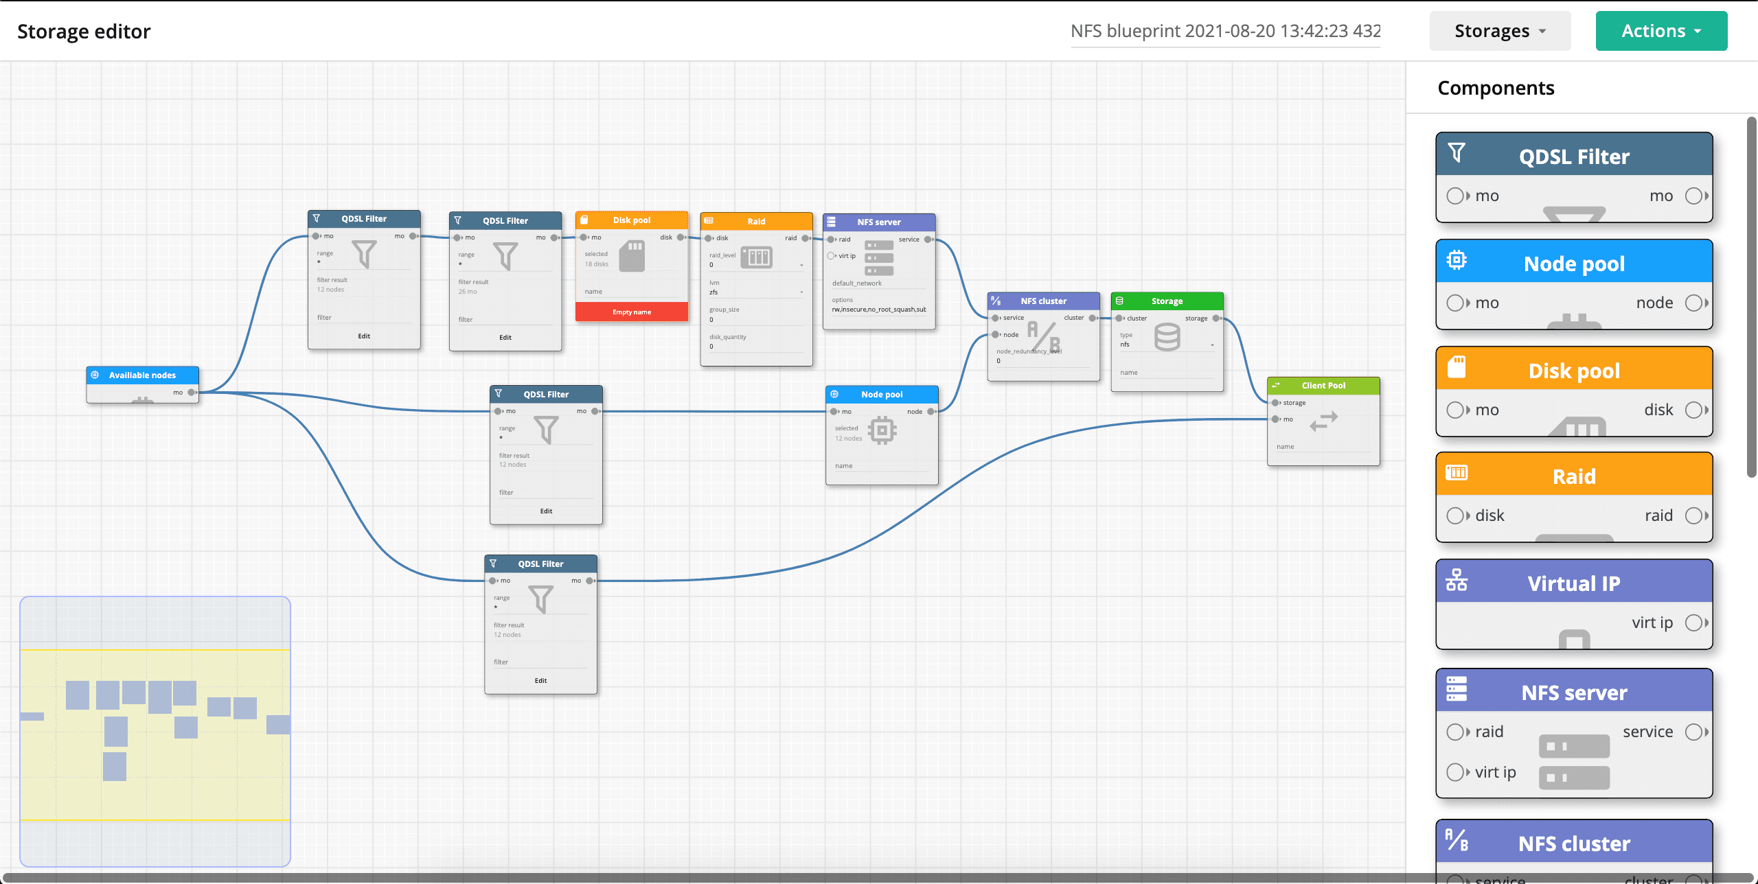Click the Raid icon in the Components panel
This screenshot has height=884, width=1758.
tap(1456, 473)
